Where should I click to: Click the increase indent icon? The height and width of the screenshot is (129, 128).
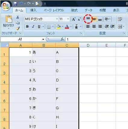pos(112,27)
